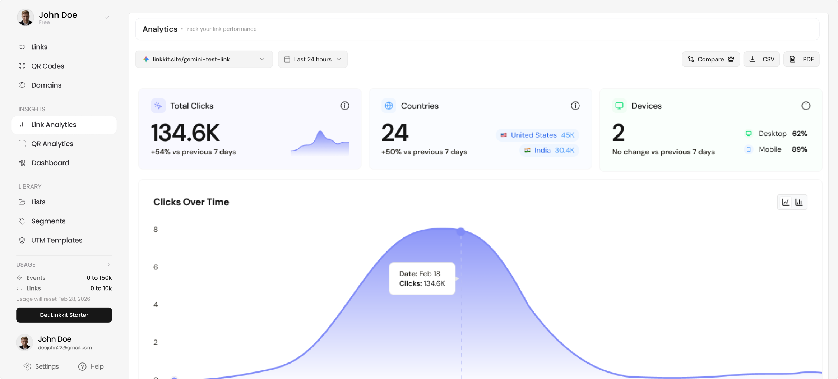Image resolution: width=838 pixels, height=379 pixels.
Task: Open UTM Templates from the Library
Action: [56, 240]
